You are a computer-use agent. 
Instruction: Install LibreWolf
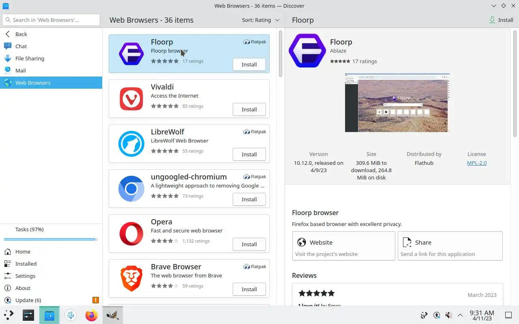[x=249, y=154]
